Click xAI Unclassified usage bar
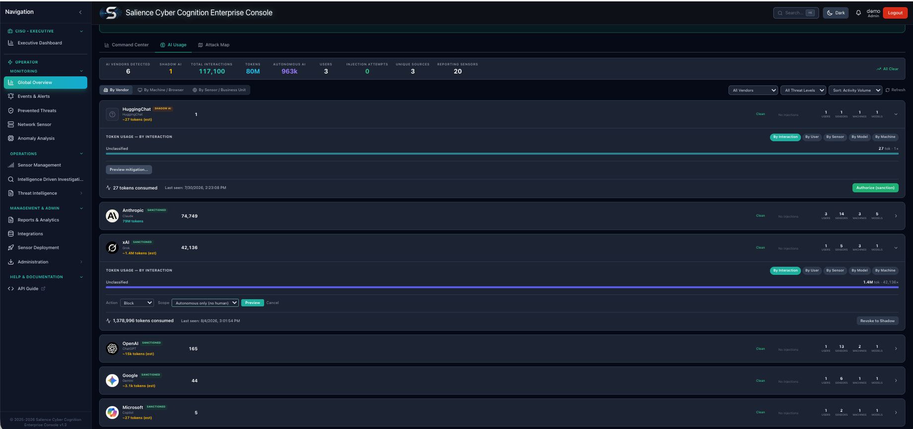 pos(502,287)
